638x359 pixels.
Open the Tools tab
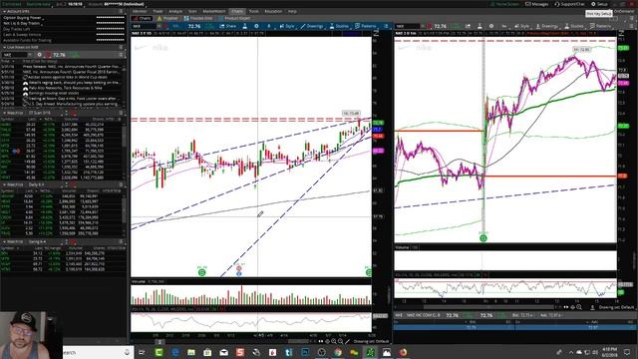tap(254, 11)
